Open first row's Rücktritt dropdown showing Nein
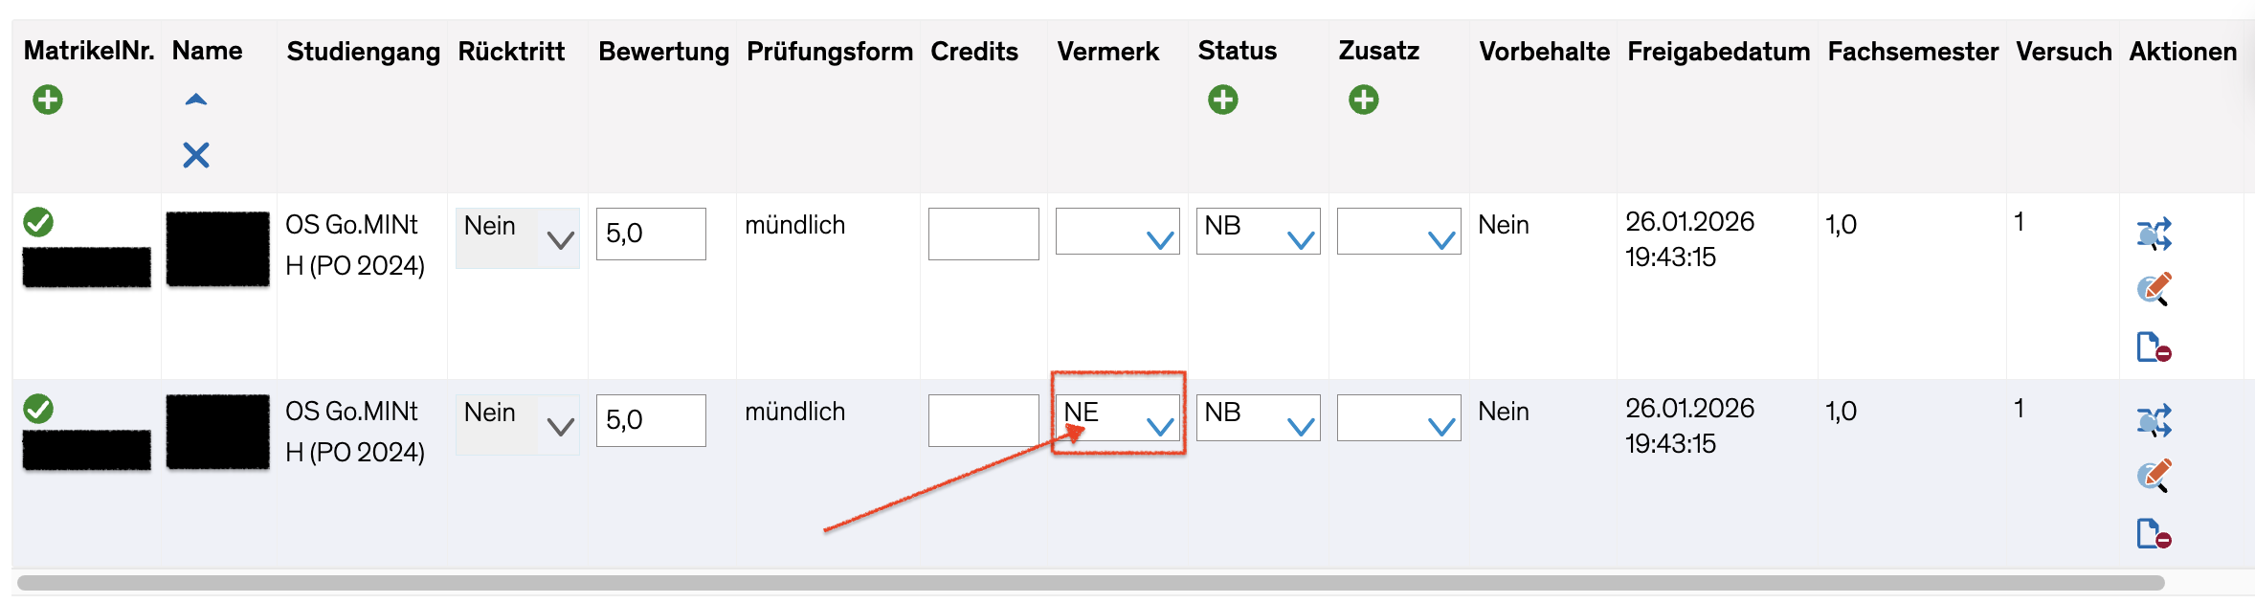Screen dimensions: 2255x603 click(518, 237)
